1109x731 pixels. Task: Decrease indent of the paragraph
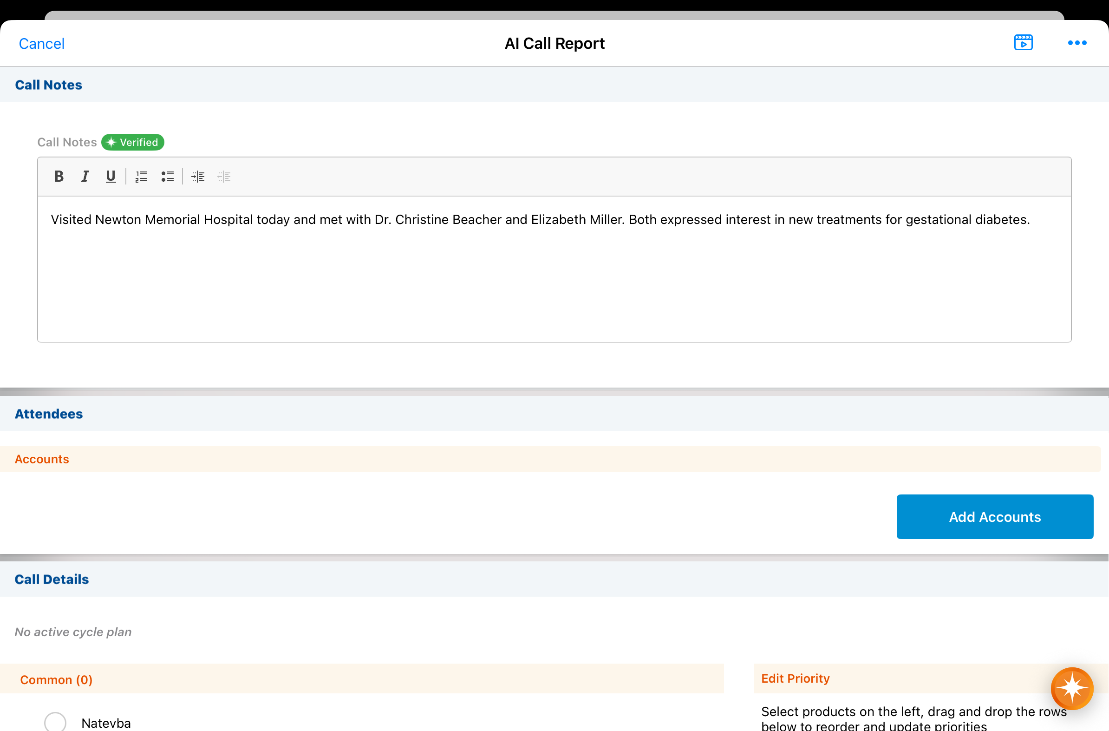point(224,176)
